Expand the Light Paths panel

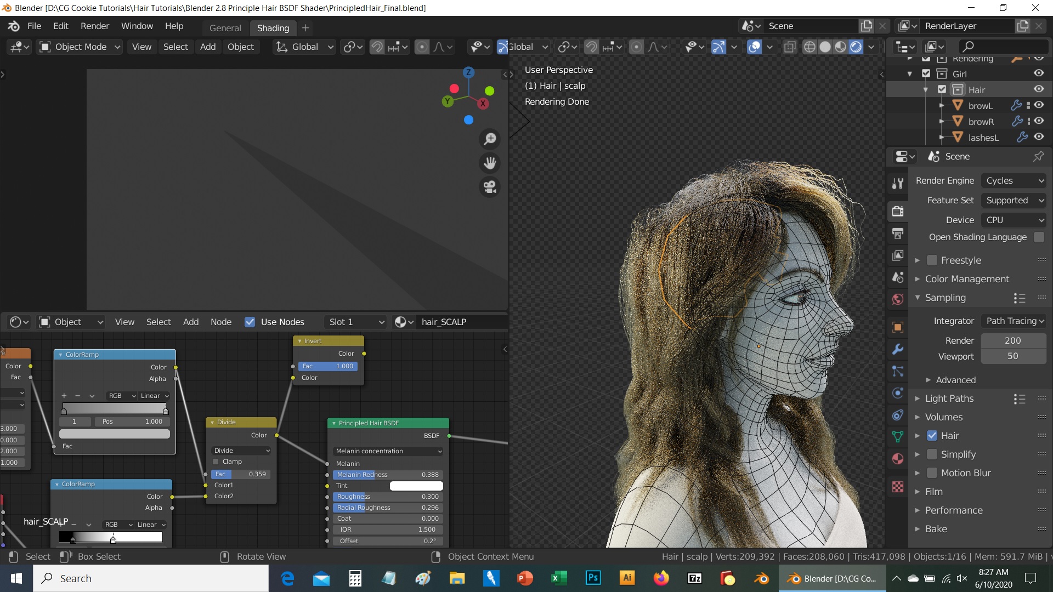tap(949, 399)
